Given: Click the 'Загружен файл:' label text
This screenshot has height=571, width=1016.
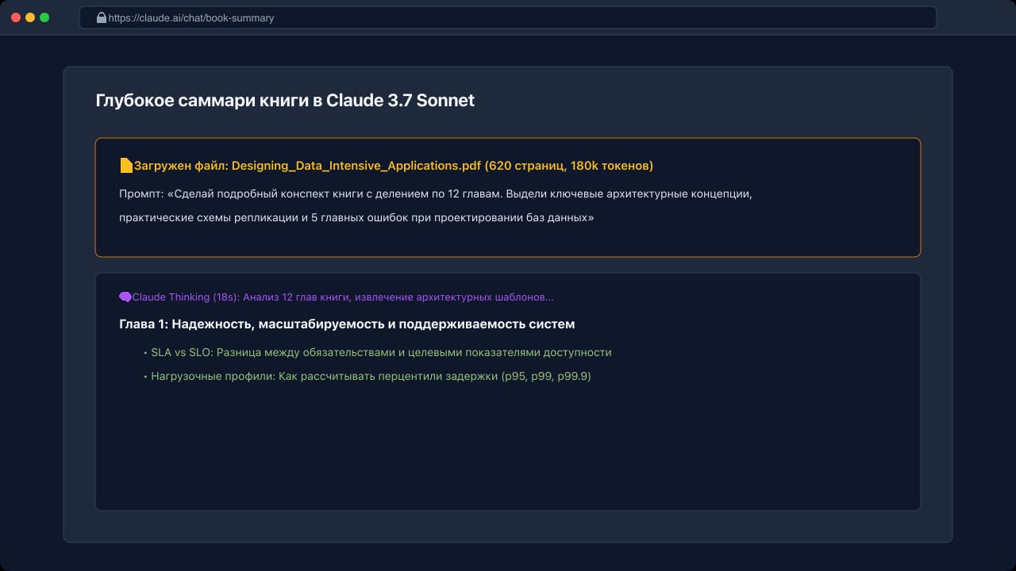Looking at the screenshot, I should tap(181, 166).
